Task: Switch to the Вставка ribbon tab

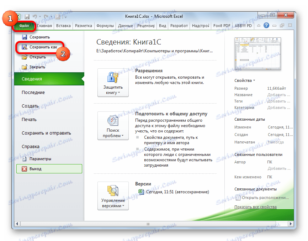Action: 63,25
